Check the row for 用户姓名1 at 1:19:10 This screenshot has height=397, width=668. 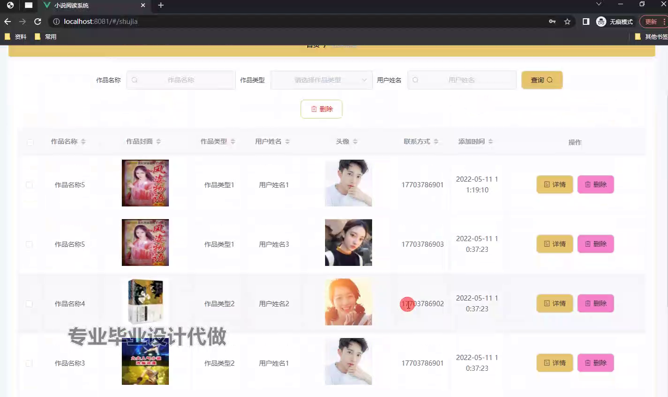[x=29, y=185]
